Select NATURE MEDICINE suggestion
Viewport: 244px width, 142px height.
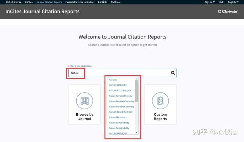tap(118, 85)
